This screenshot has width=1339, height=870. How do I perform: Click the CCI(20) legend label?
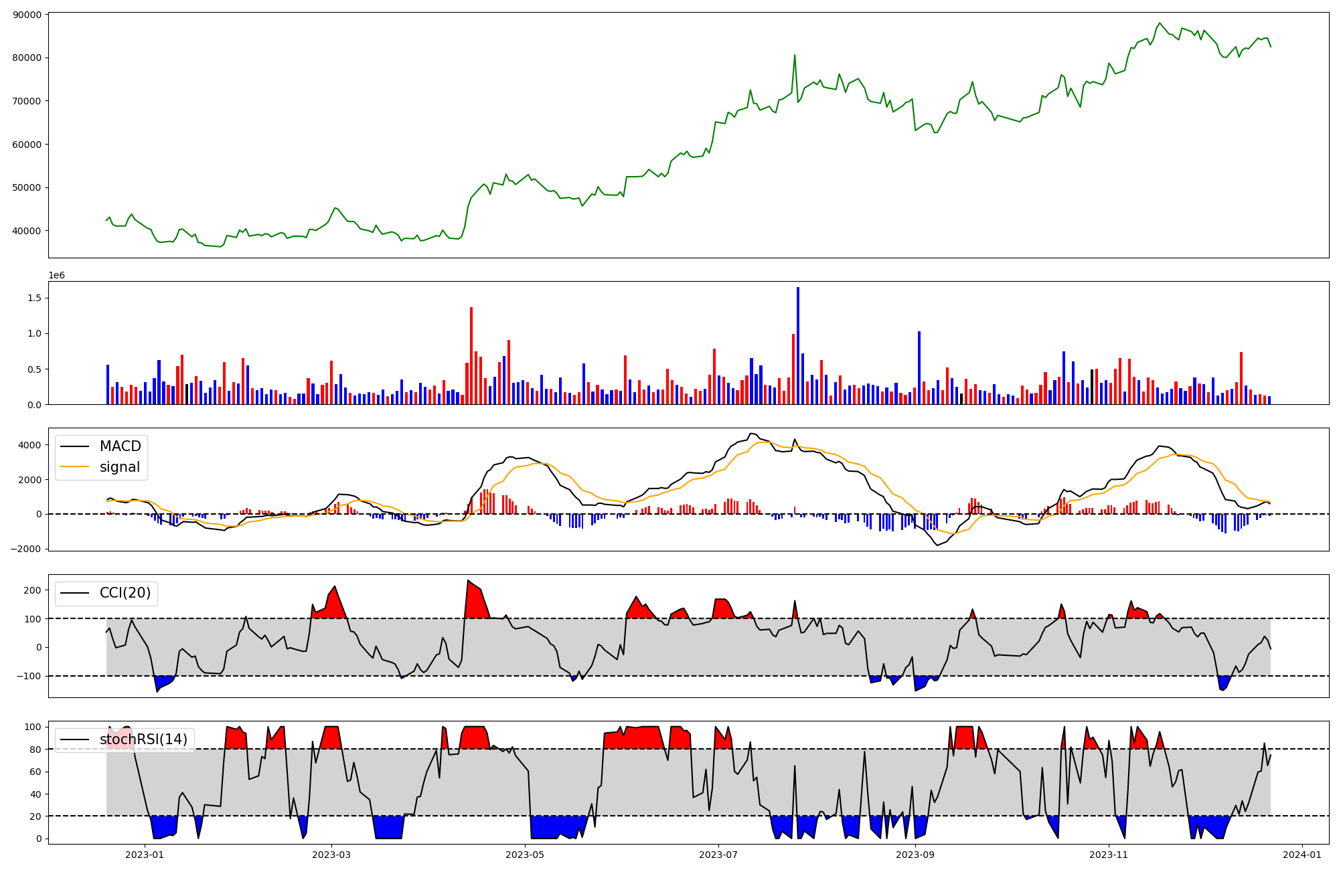[125, 593]
